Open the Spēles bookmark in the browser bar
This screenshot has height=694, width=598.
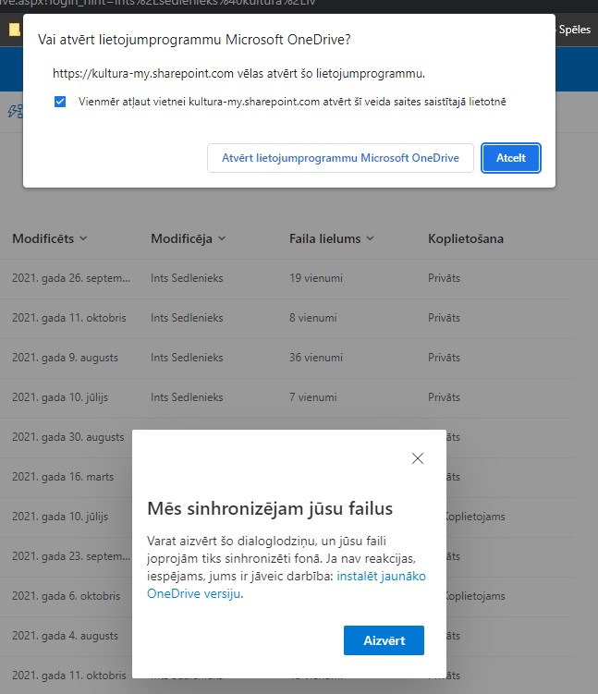pos(575,30)
